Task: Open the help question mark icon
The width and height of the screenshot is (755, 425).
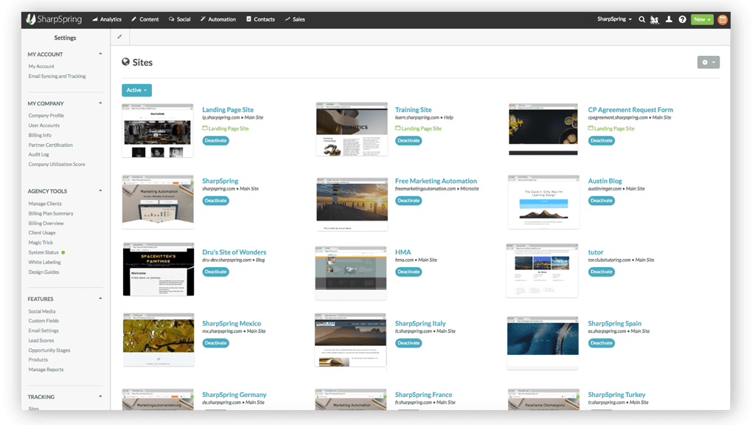Action: click(682, 19)
